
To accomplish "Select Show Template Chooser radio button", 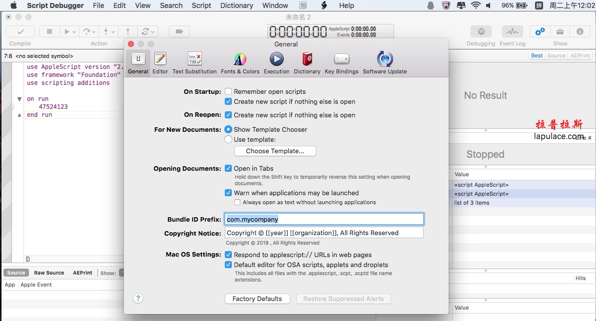I will (228, 129).
